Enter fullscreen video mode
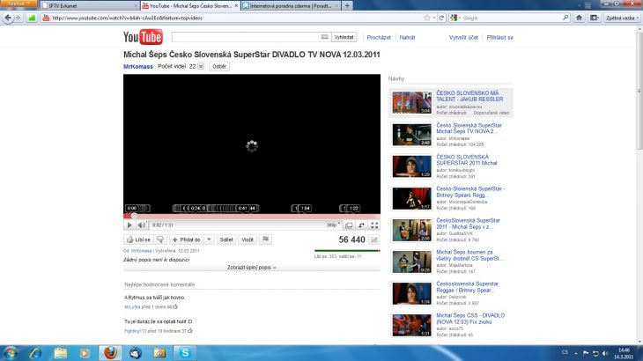Screen dimensions: 643x361 [x=374, y=225]
